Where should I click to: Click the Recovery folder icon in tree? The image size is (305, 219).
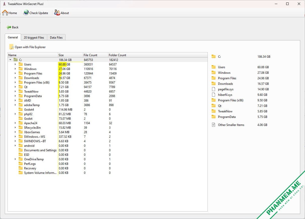tap(21, 168)
